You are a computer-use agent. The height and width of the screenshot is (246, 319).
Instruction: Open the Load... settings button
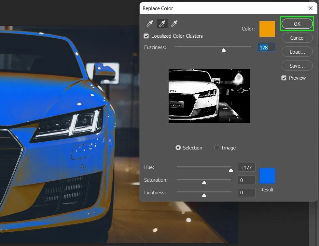297,52
